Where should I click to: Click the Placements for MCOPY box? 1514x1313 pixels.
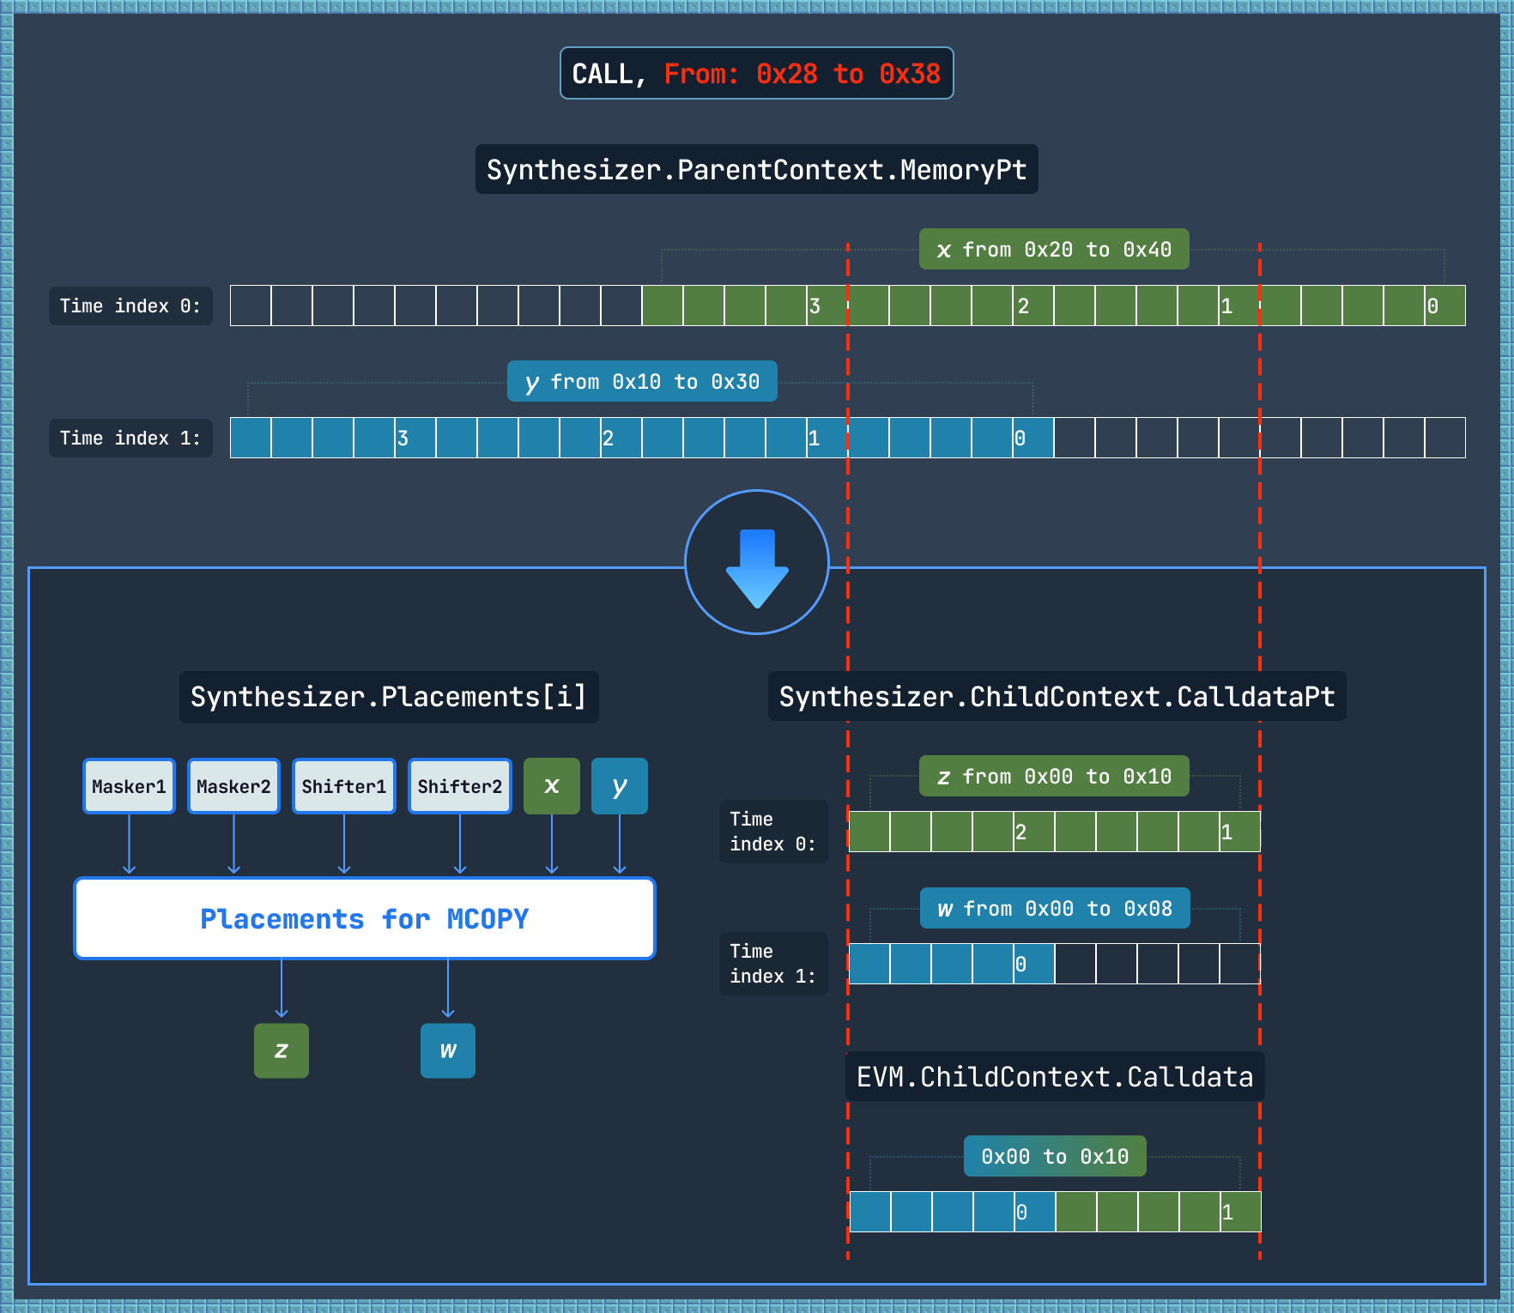[x=365, y=918]
